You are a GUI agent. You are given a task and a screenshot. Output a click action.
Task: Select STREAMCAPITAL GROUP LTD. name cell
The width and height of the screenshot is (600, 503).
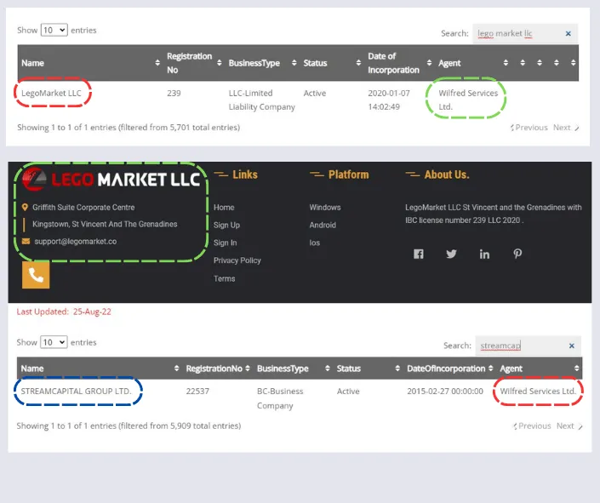coord(76,392)
